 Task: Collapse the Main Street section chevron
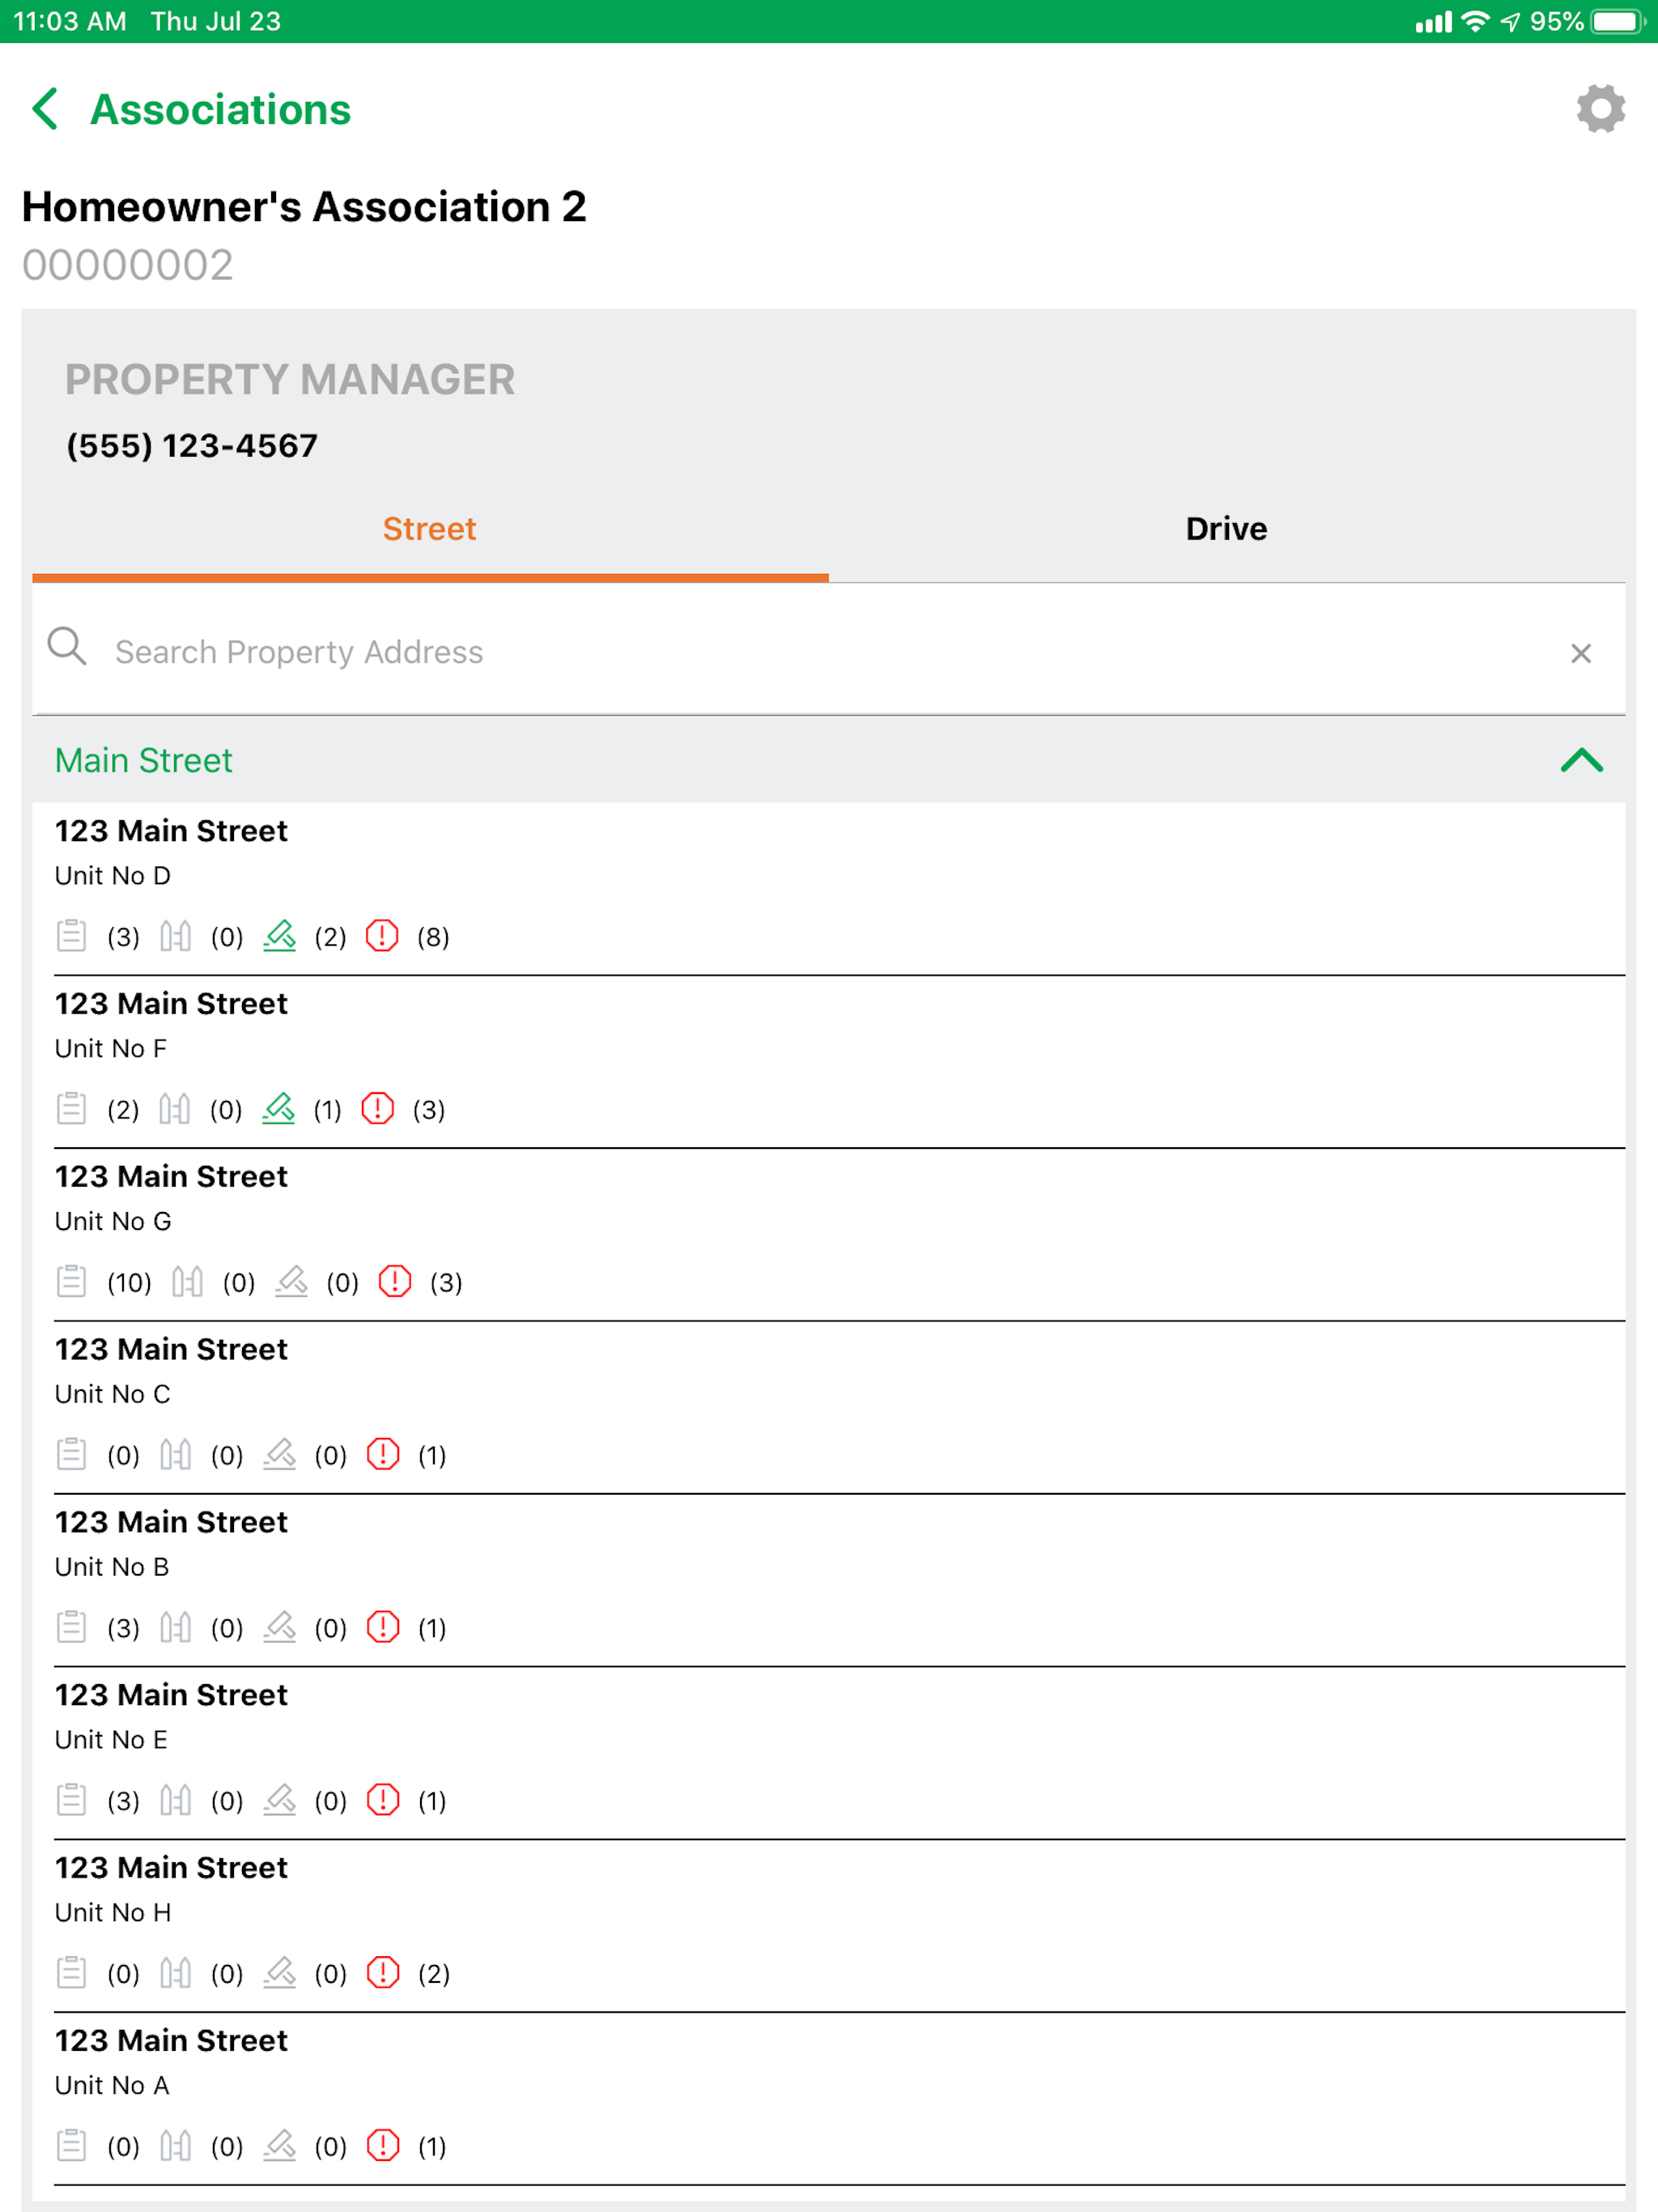coord(1581,760)
